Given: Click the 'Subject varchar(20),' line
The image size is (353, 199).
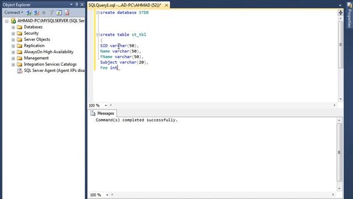Looking at the screenshot, I should coord(124,62).
